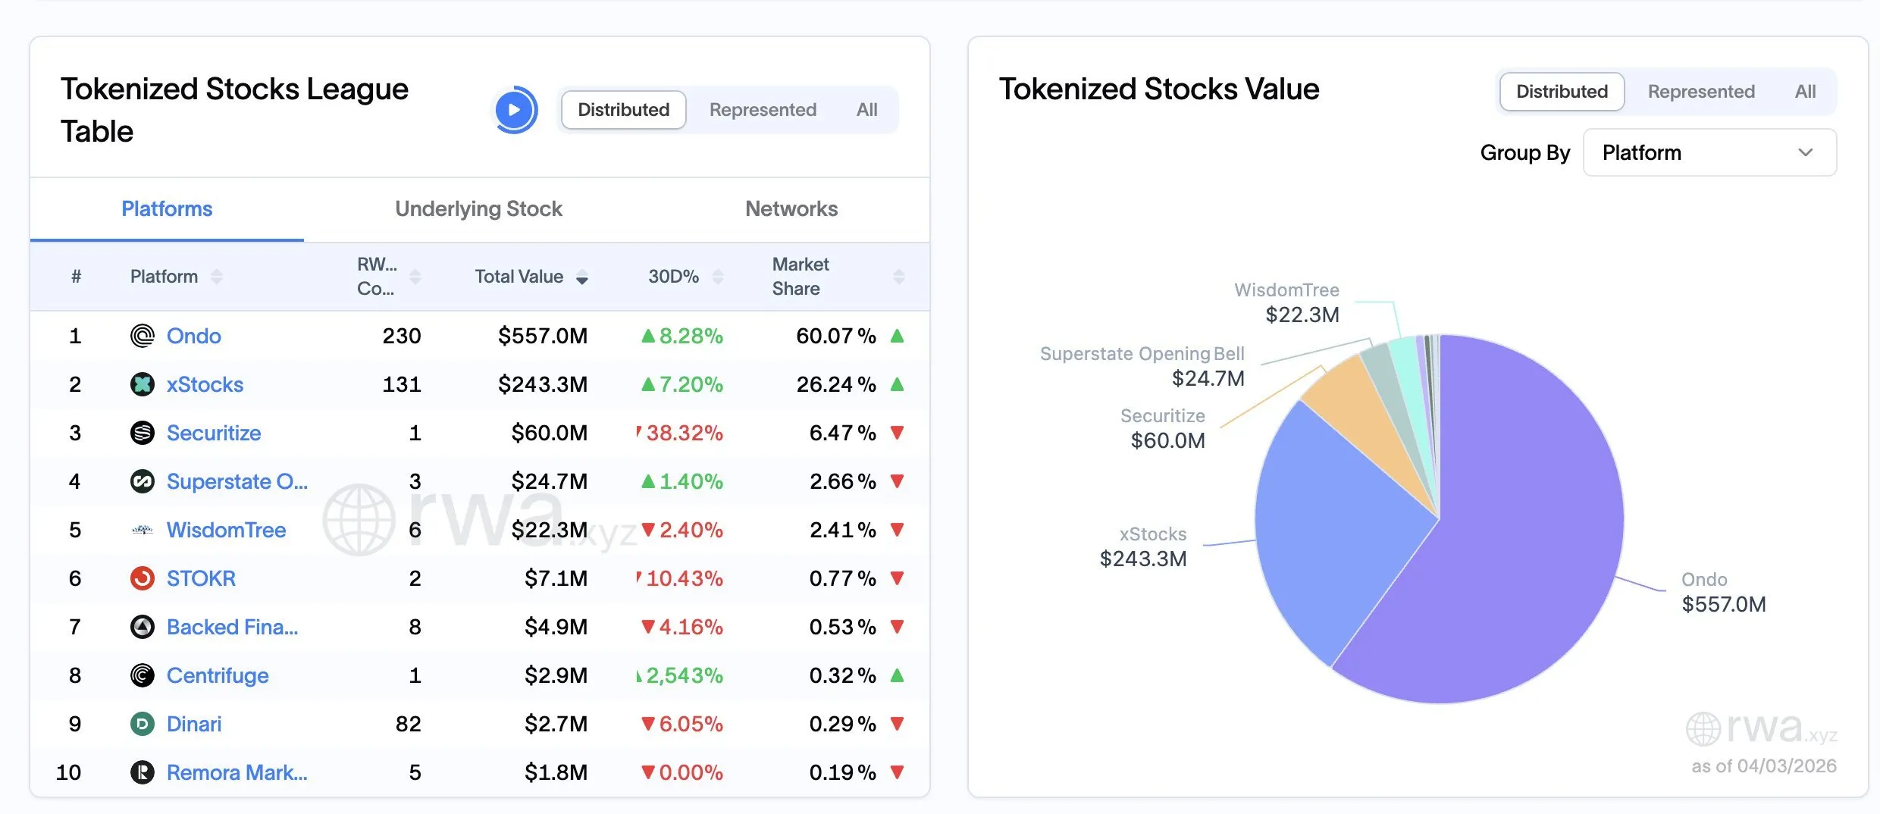Viewport: 1880px width, 814px height.
Task: Click the Centrifuge logo icon
Action: 142,675
